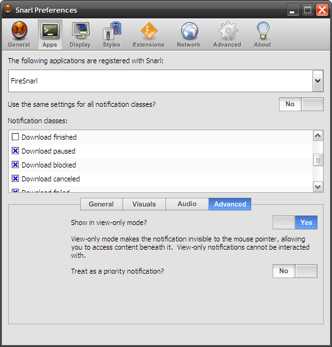Open the About lightbulb icon

click(263, 35)
